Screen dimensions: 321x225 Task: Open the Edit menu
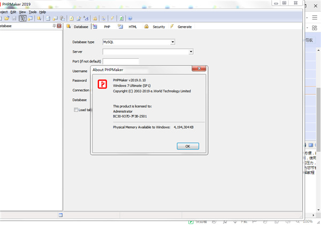point(13,12)
